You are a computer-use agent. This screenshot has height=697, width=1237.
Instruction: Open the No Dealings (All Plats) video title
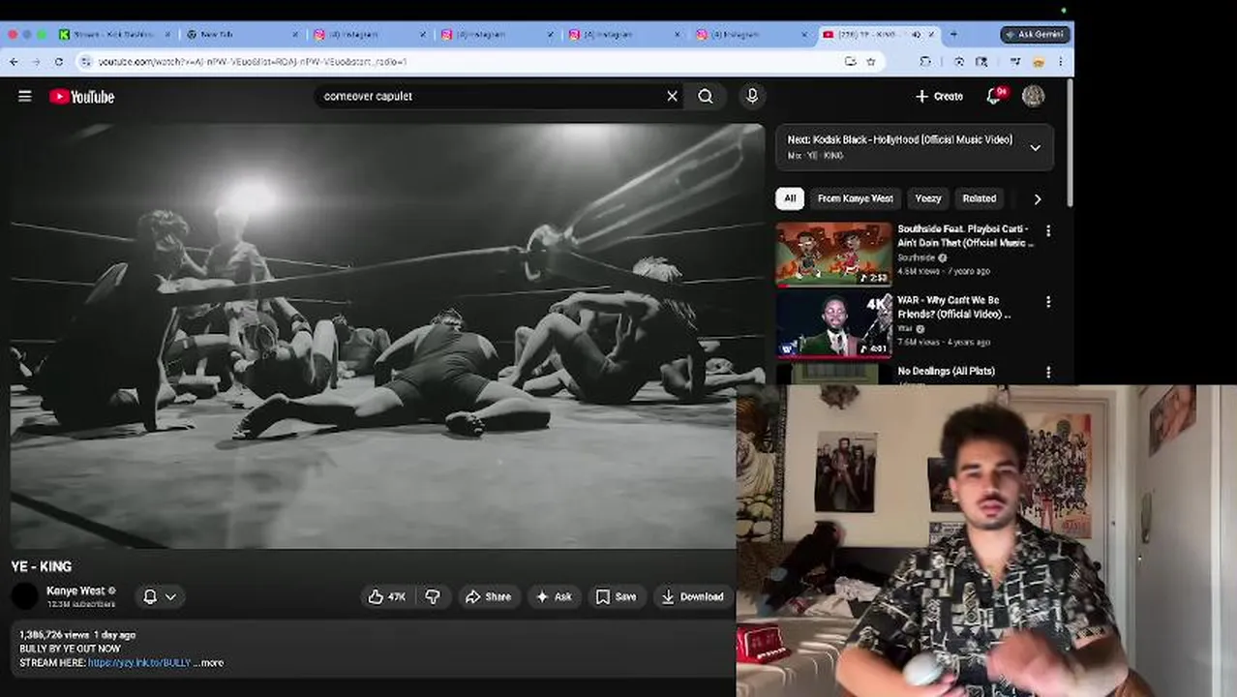tap(946, 371)
